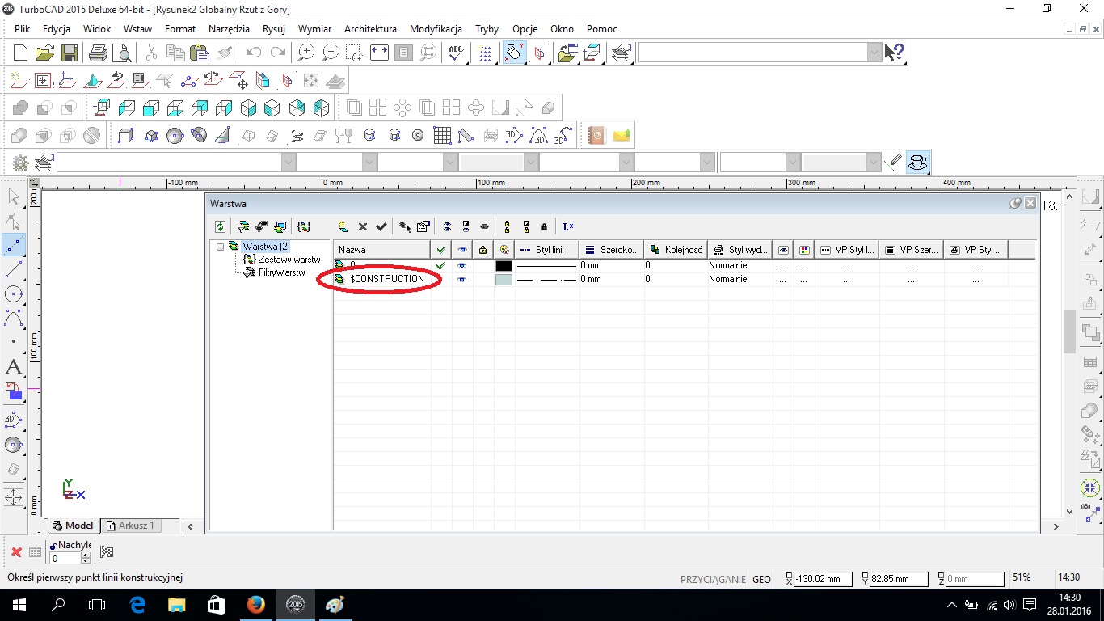The image size is (1104, 621).
Task: Click the Print icon in toolbar
Action: 98,53
